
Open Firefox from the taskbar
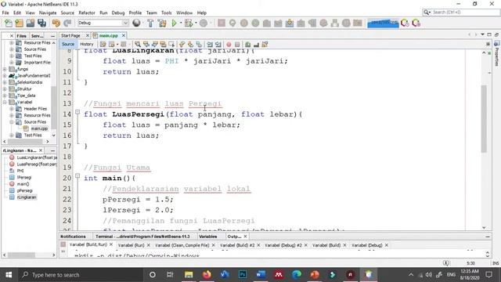point(207,275)
